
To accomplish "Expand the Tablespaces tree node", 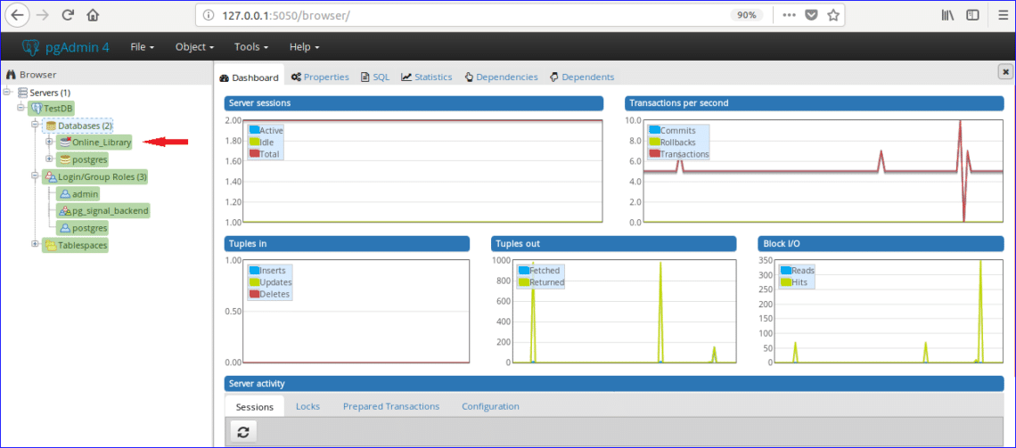I will [x=35, y=244].
